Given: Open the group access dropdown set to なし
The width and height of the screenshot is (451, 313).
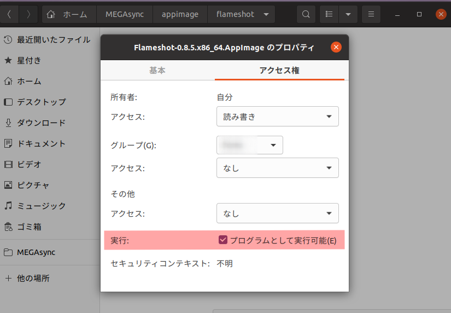Looking at the screenshot, I should click(x=278, y=168).
